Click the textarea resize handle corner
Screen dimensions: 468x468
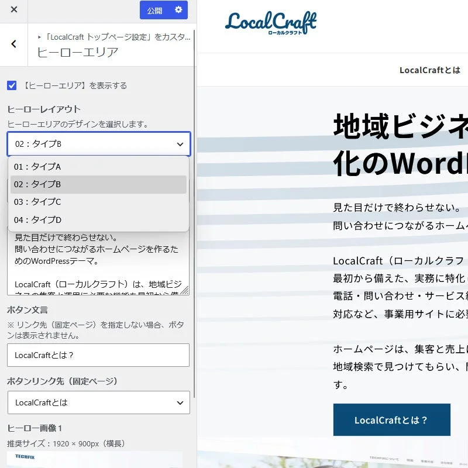tap(185, 290)
